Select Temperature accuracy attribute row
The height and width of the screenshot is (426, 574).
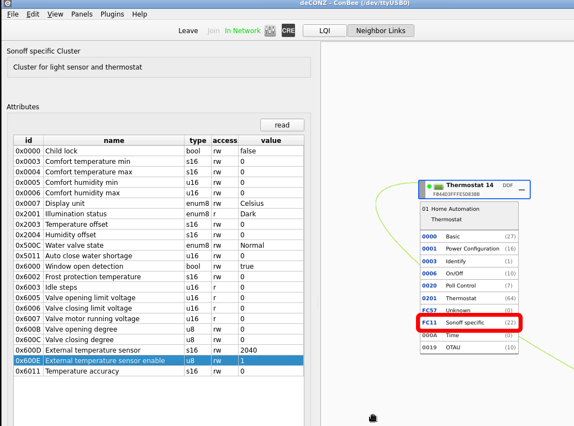coord(159,371)
